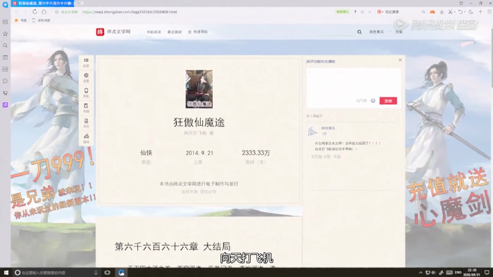Viewport: 493px width, 277px height.
Task: Open the screenshot scissors dropdown arrow
Action: pyautogui.click(x=454, y=12)
